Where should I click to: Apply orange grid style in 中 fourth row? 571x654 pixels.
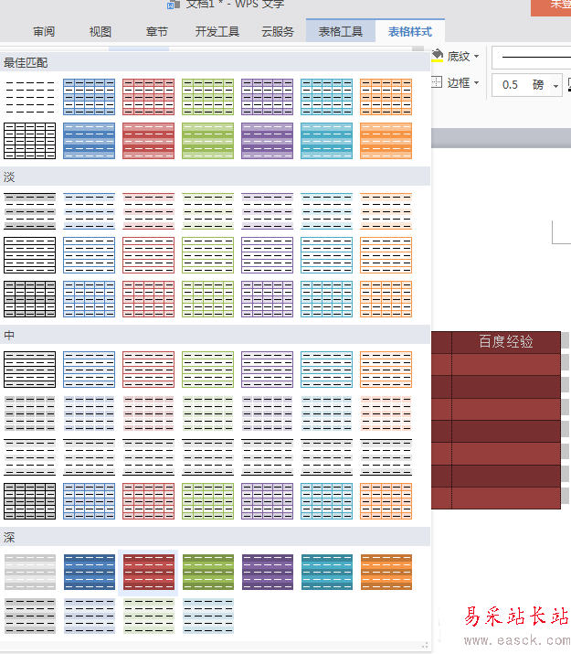(x=386, y=501)
